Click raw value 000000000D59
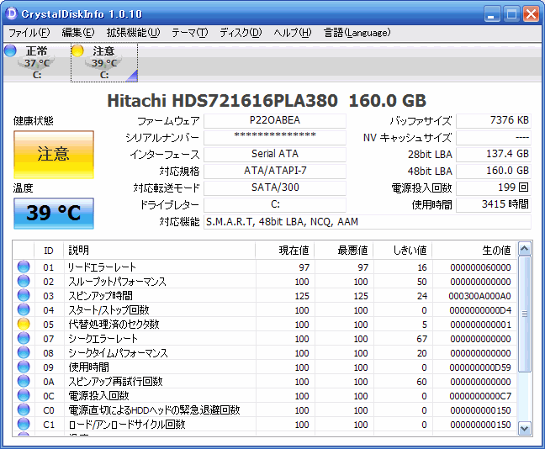 [480, 367]
